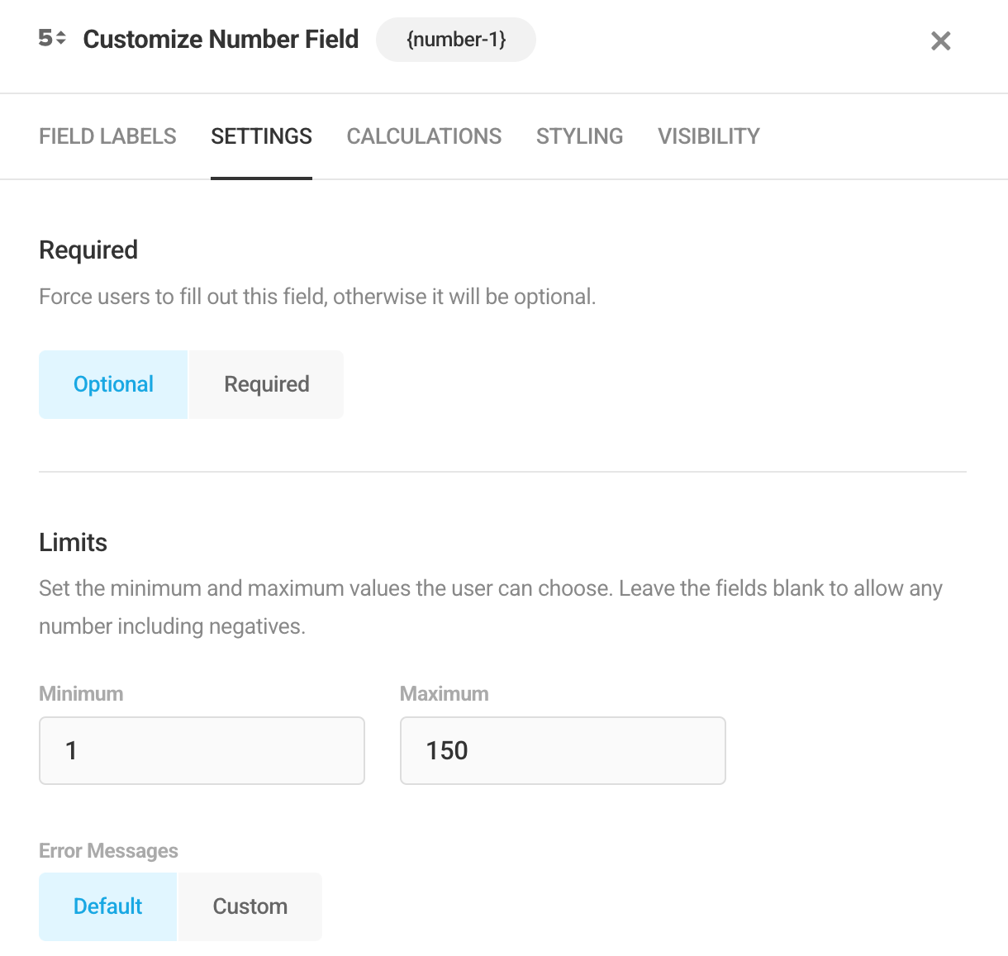Click the Customize Number Field title

[221, 39]
